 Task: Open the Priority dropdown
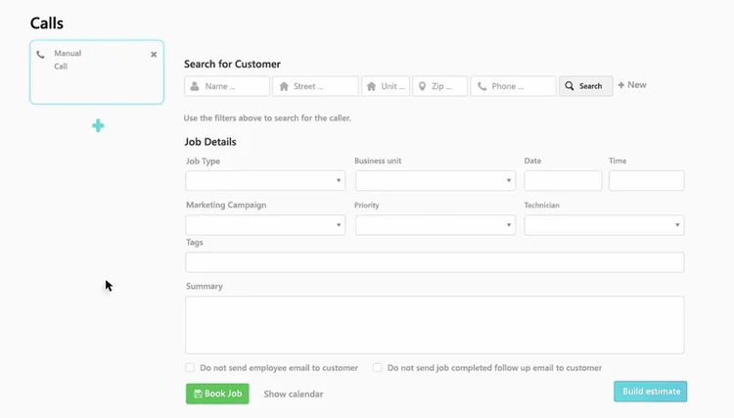coord(436,225)
